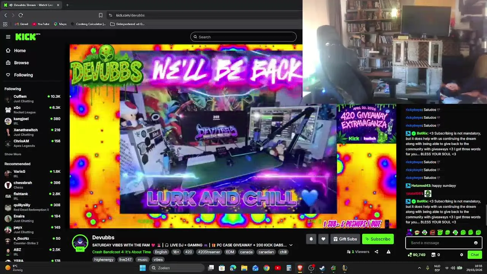Screen dimensions: 487x274
Task: Open the chat shop icon
Action: (433, 255)
